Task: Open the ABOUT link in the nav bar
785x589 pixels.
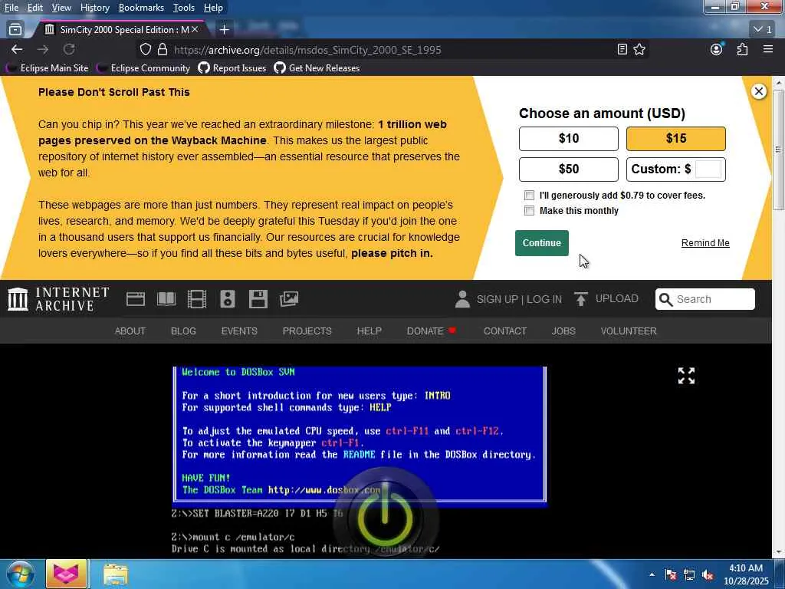Action: coord(130,331)
